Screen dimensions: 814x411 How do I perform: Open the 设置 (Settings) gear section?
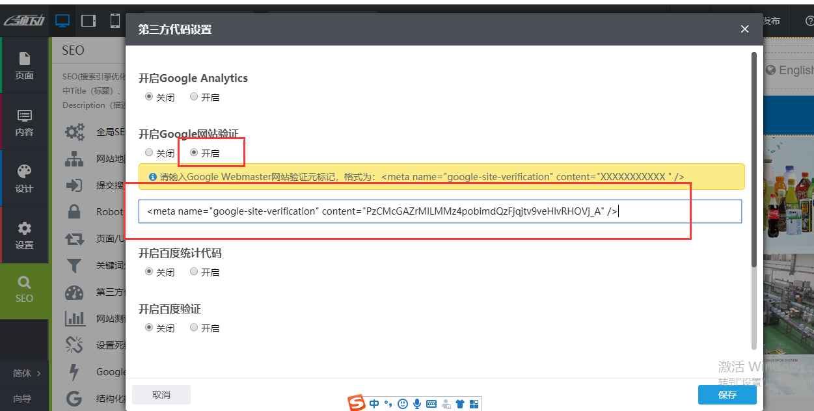click(24, 235)
